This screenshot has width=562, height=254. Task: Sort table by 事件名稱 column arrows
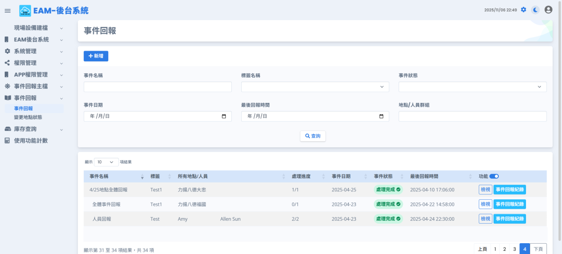[x=142, y=177]
